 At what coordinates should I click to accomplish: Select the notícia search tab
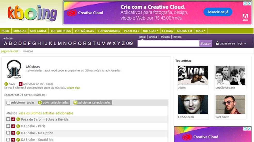[177, 37]
